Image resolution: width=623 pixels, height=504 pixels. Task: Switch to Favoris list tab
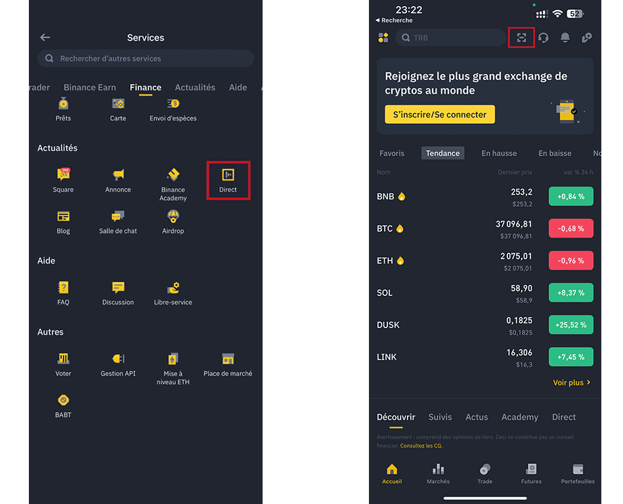coord(392,154)
